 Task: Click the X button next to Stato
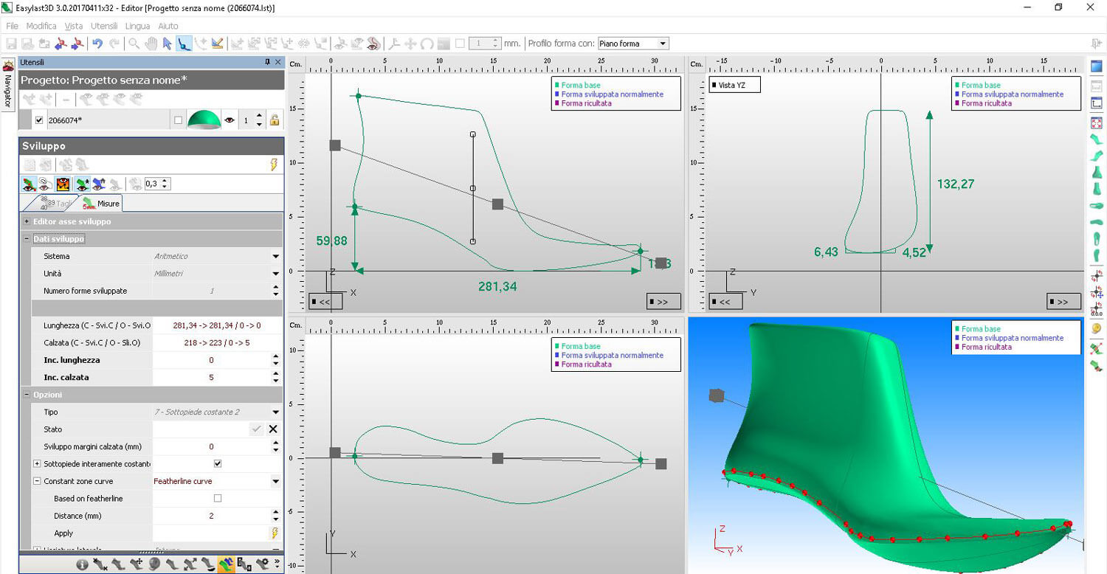(x=272, y=429)
